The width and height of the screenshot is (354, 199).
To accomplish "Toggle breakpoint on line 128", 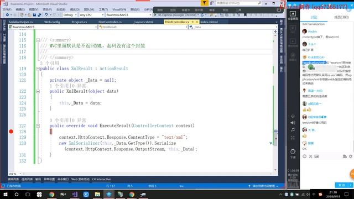I will 11,132.
